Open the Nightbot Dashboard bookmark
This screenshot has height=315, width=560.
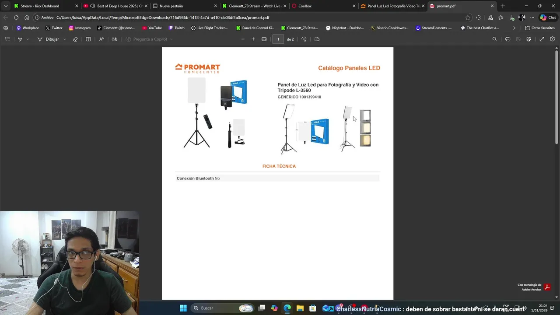pyautogui.click(x=345, y=28)
